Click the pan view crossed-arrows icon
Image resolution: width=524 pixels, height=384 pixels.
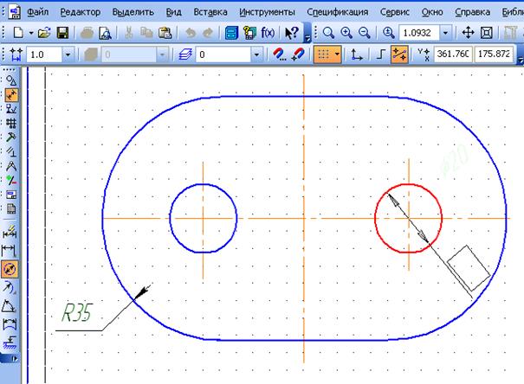coord(468,33)
